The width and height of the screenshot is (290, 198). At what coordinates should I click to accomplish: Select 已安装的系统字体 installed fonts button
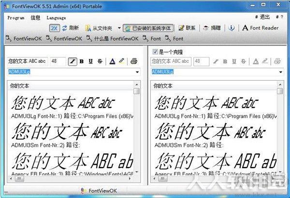pyautogui.click(x=148, y=28)
